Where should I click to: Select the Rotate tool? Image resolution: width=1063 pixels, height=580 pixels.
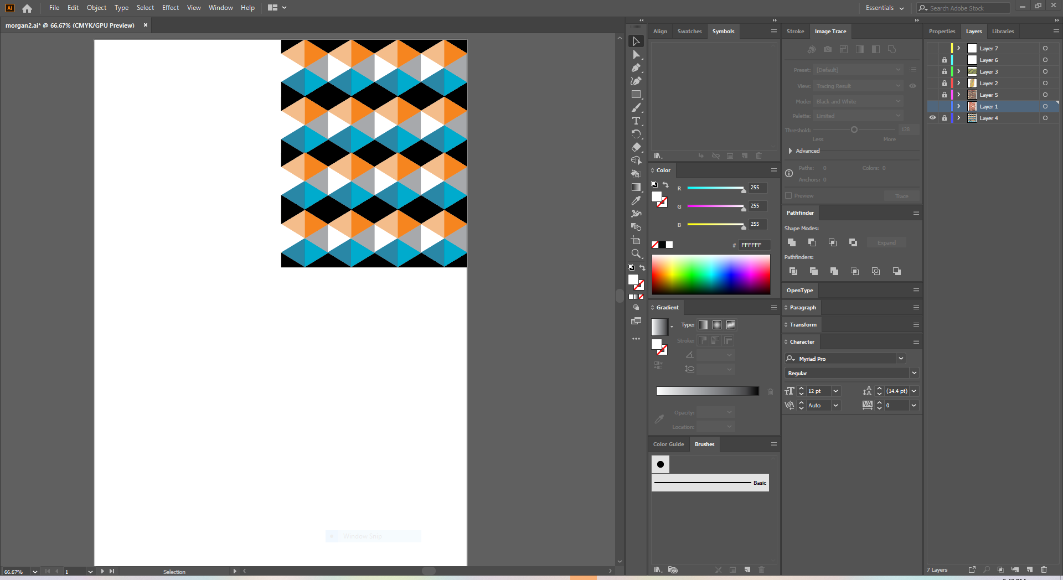[x=636, y=134]
